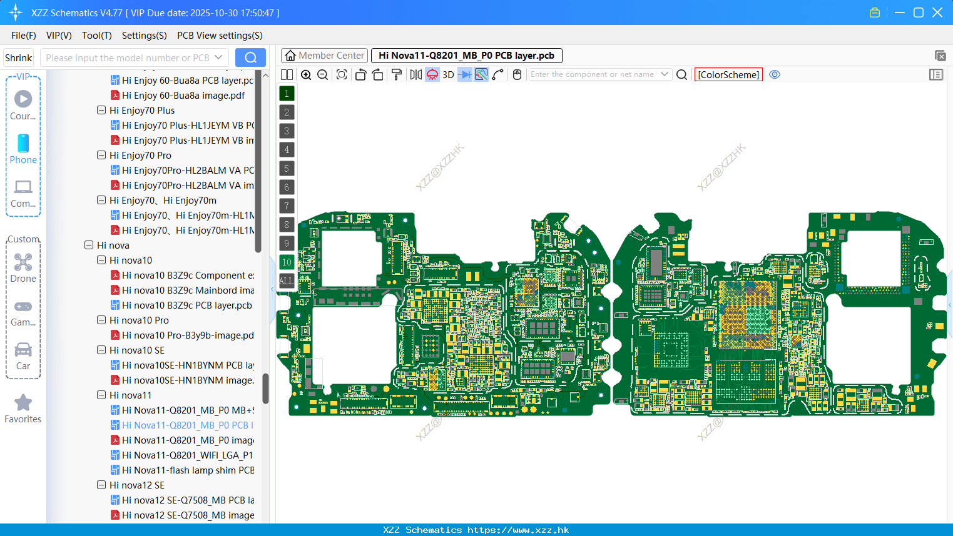Select the paint roller tool

click(x=397, y=74)
